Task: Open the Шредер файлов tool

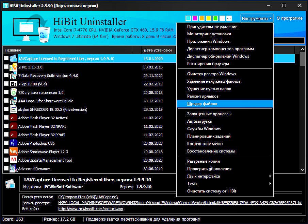Action: pyautogui.click(x=225, y=104)
